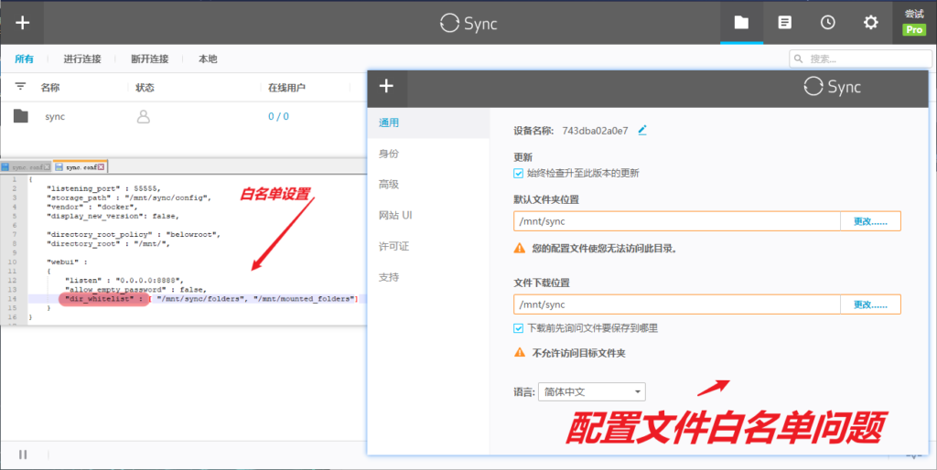Click the pencil icon to edit device name
The image size is (937, 470).
[642, 130]
